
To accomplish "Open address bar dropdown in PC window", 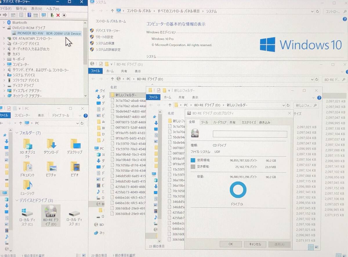I will pyautogui.click(x=77, y=123).
